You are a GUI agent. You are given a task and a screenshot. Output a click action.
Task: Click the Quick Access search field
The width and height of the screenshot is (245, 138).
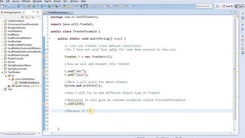pyautogui.click(x=204, y=6)
